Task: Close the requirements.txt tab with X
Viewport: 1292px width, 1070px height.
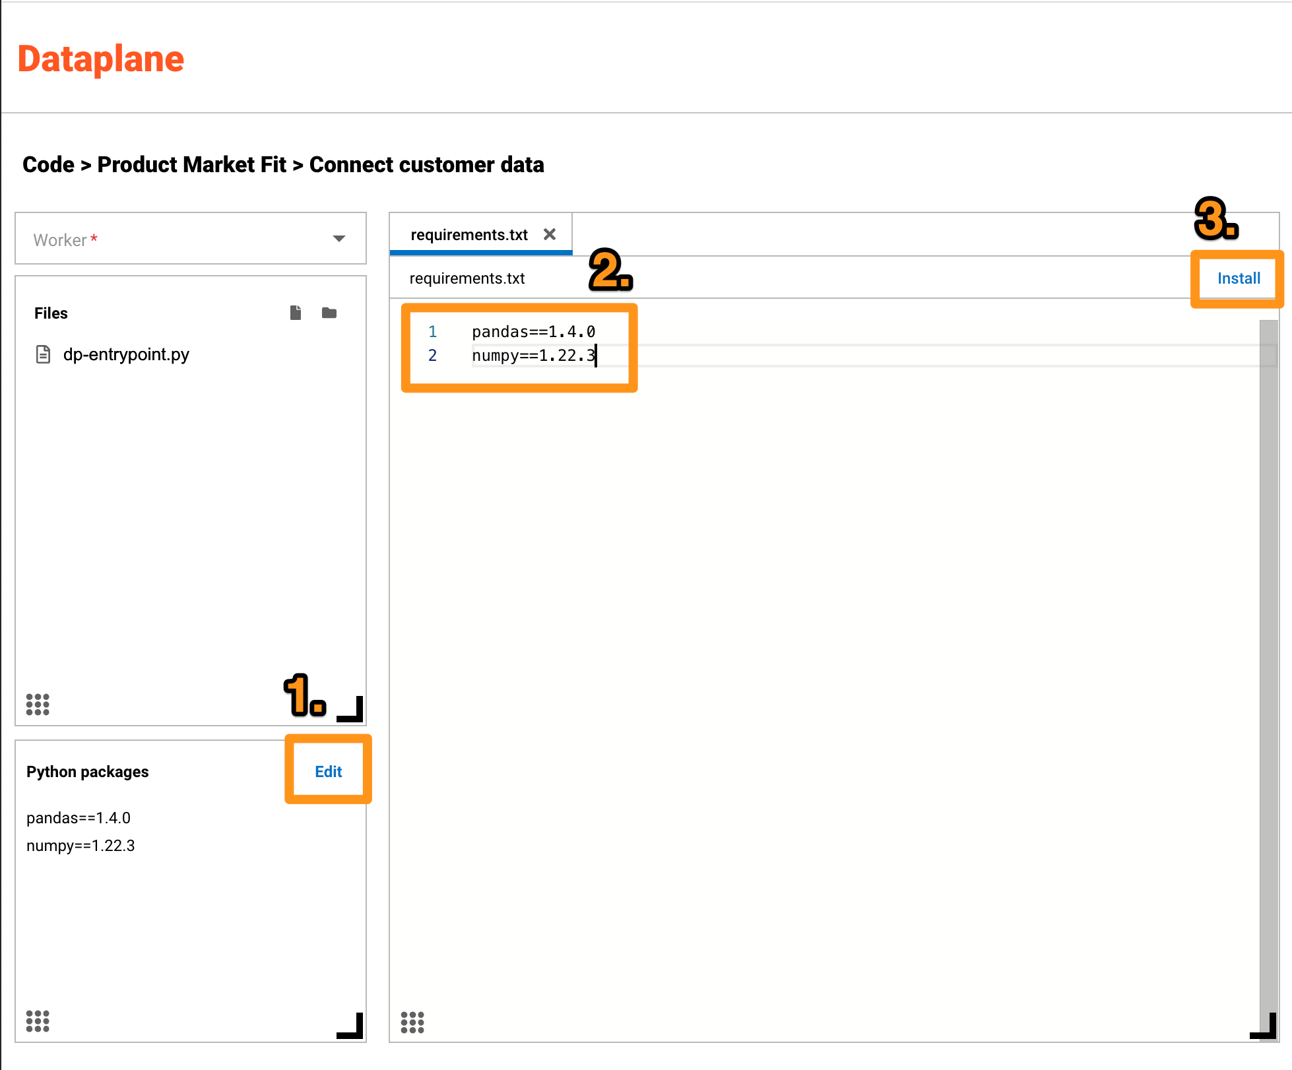Action: [x=550, y=234]
